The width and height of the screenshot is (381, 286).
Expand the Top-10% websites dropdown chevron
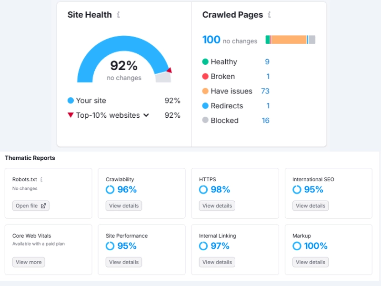point(146,115)
